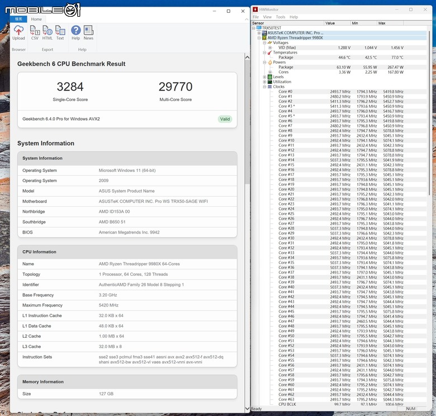Click the single-core score 3284
Screen dimensions: 436x416
(x=70, y=87)
